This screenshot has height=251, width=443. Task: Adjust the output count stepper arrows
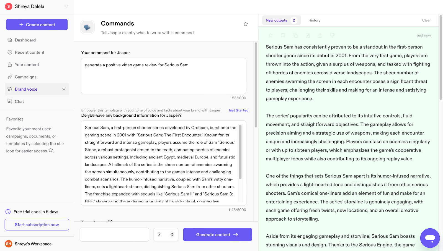pyautogui.click(x=172, y=234)
